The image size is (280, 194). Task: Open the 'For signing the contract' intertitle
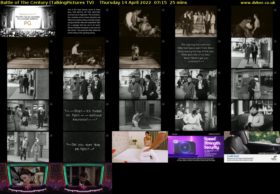coord(196,53)
